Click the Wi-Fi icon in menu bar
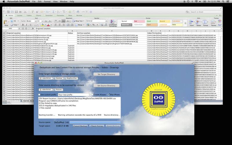This screenshot has width=232, height=145. coord(196,1)
